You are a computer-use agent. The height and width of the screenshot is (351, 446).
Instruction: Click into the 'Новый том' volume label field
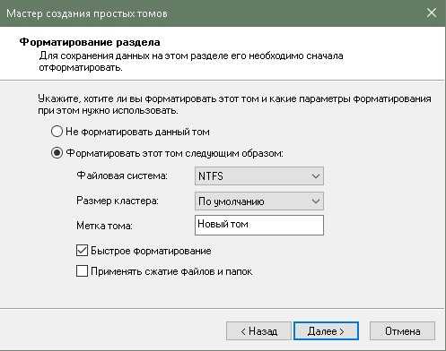pos(259,225)
